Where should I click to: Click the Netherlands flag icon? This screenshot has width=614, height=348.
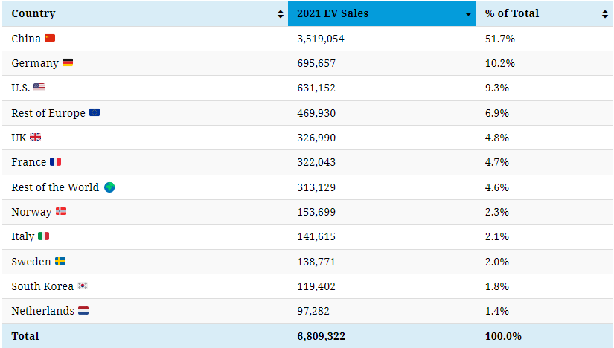83,311
